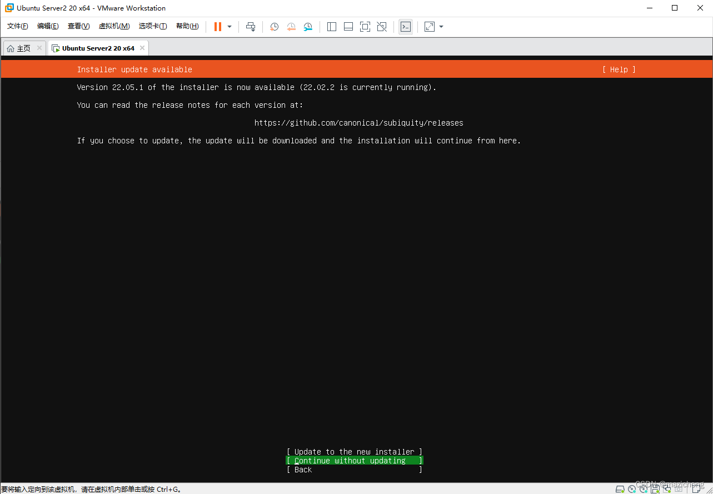Open the stretch display dropdown arrow
713x494 pixels.
click(x=441, y=27)
